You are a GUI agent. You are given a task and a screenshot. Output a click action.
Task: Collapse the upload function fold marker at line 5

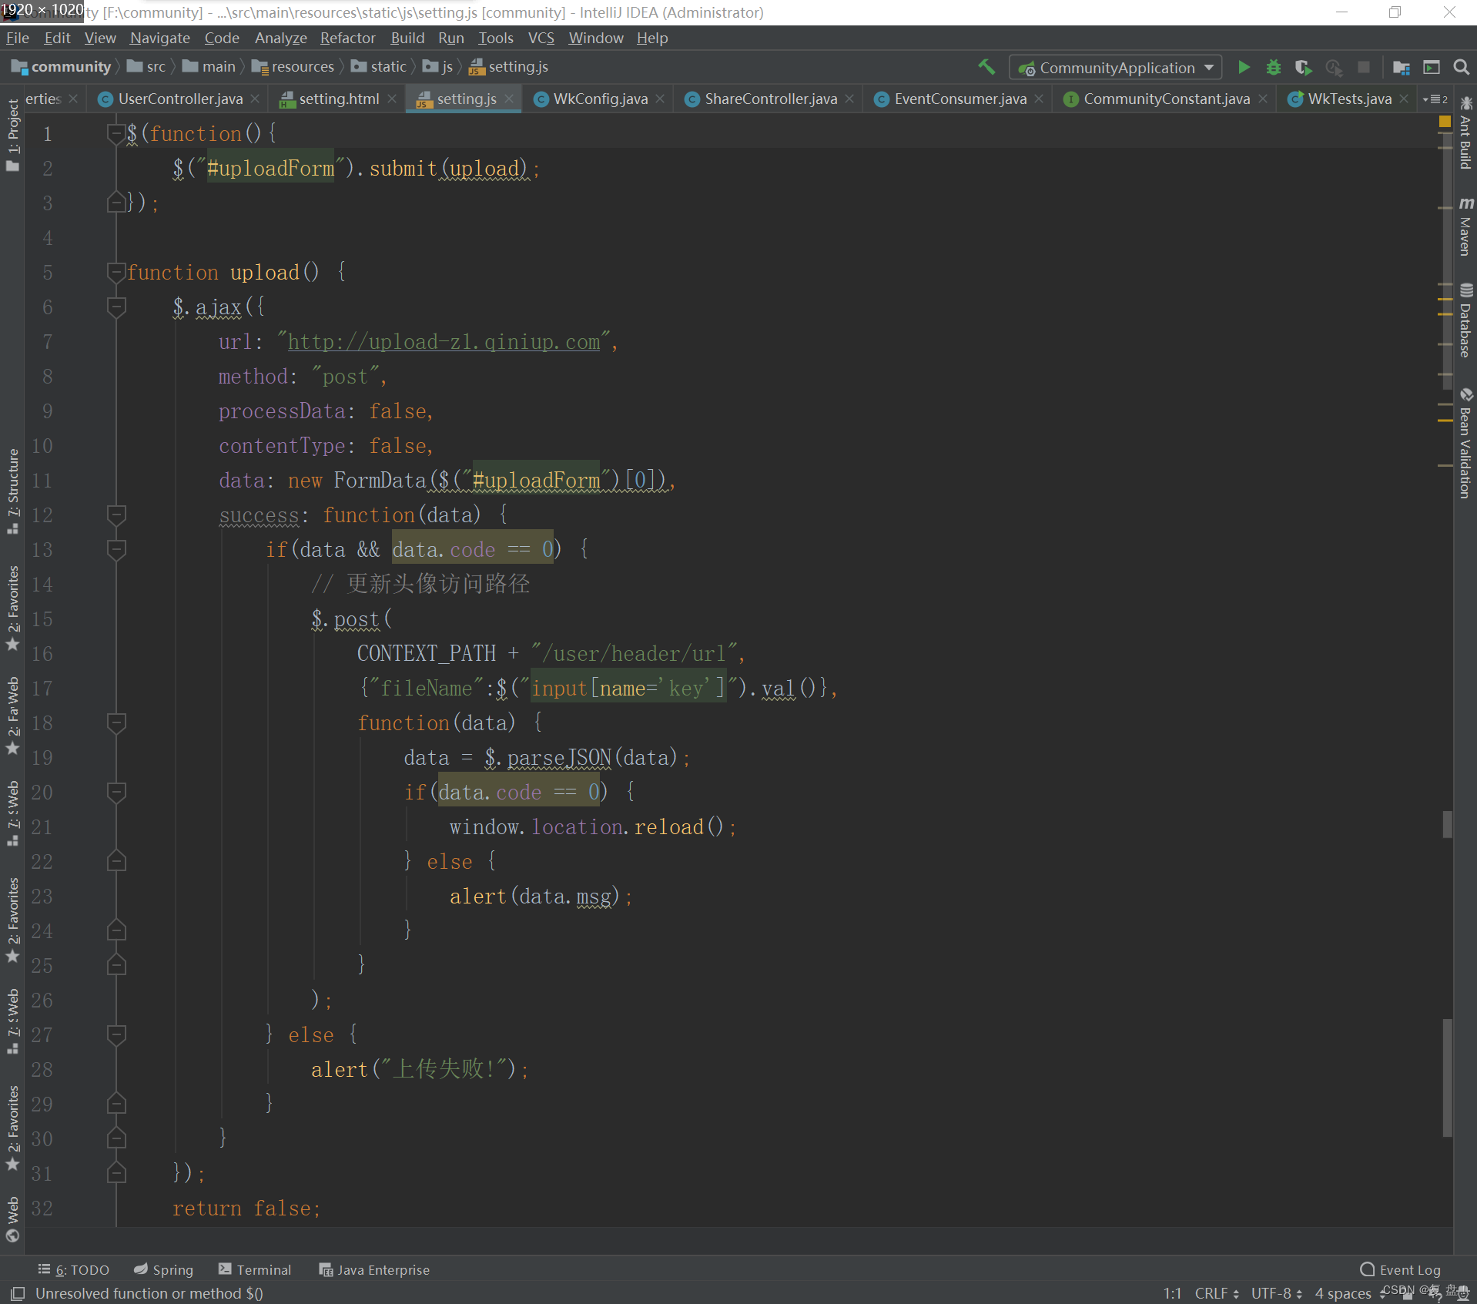[116, 272]
